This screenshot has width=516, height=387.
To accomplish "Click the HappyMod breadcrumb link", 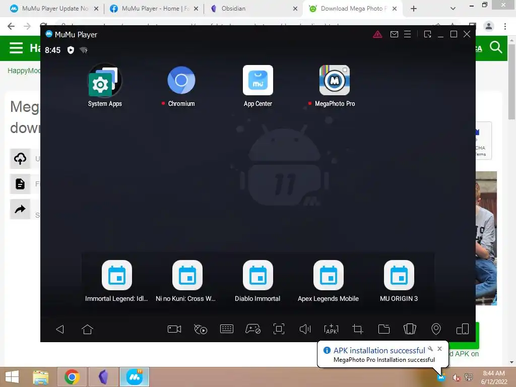I will pos(24,71).
